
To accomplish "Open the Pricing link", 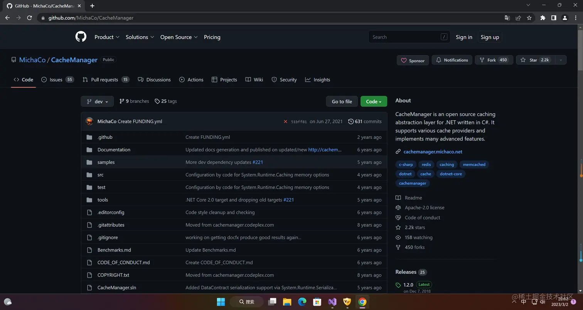I will pos(212,37).
